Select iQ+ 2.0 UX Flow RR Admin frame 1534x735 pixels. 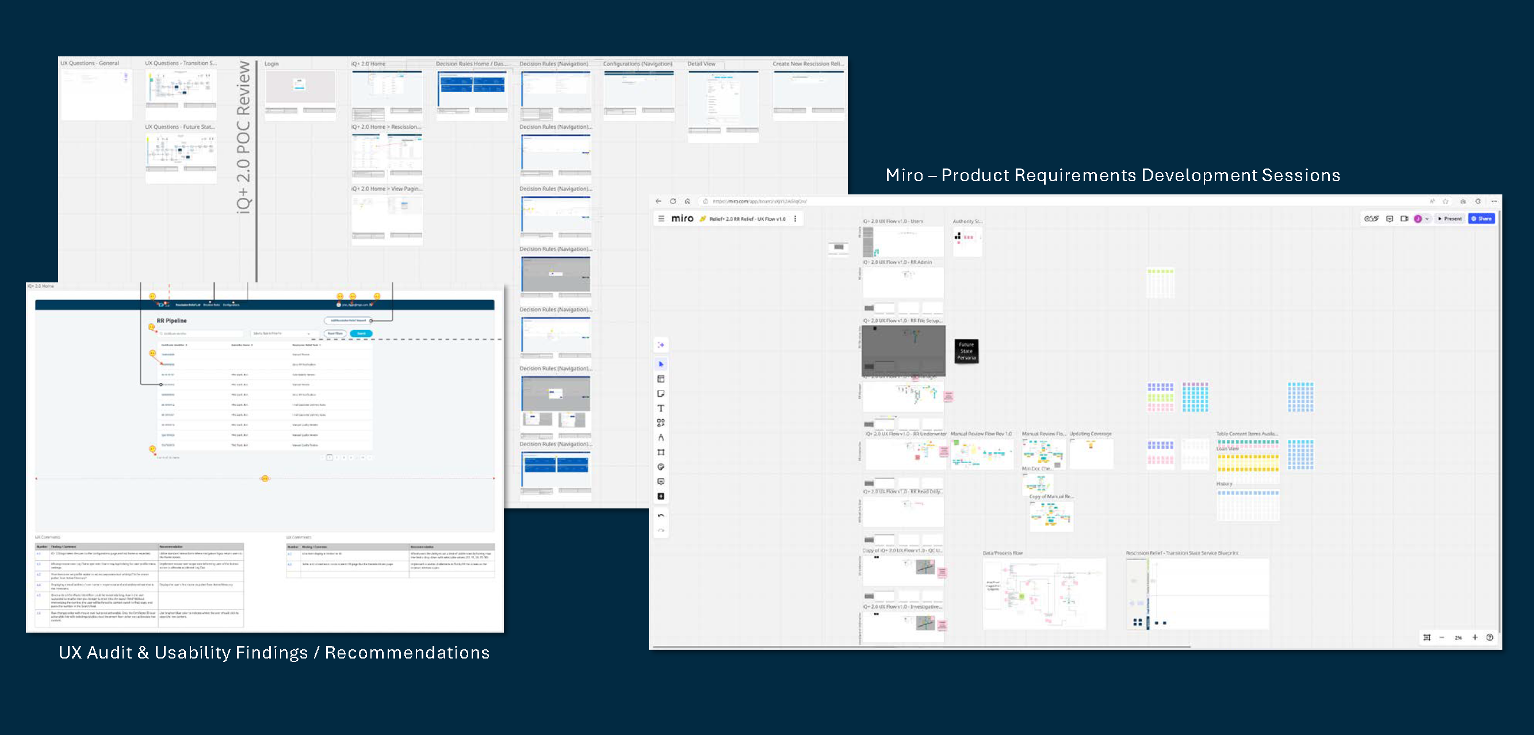tap(904, 282)
